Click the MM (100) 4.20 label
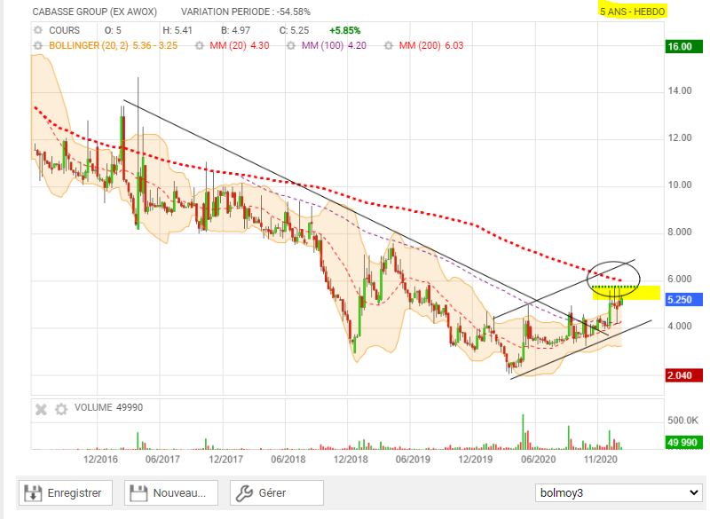Viewport: 710px width, 519px height. [335, 46]
